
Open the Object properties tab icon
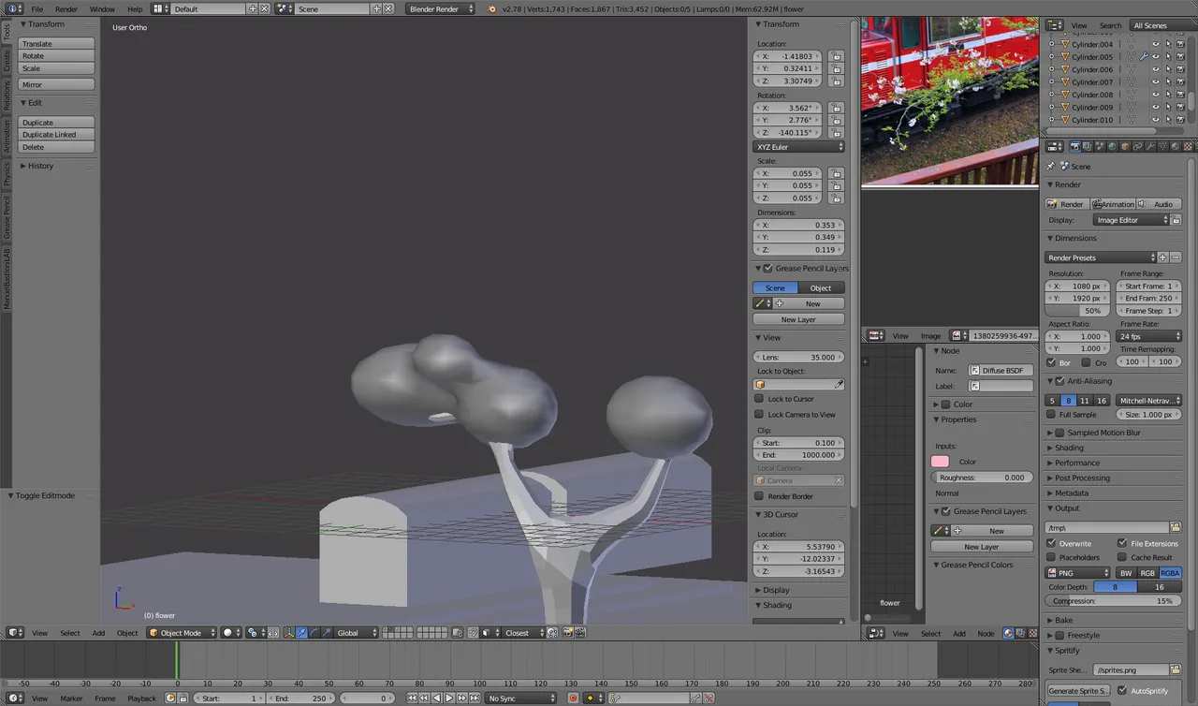pos(1125,146)
